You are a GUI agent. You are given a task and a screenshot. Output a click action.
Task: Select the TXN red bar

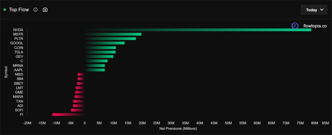[x=79, y=101]
